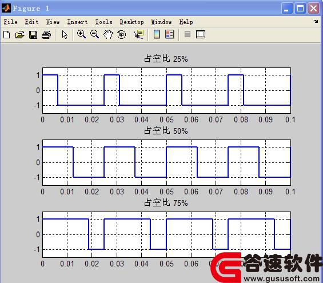The width and height of the screenshot is (323, 283).
Task: Click inside the 25% duty cycle plot
Action: (x=166, y=91)
